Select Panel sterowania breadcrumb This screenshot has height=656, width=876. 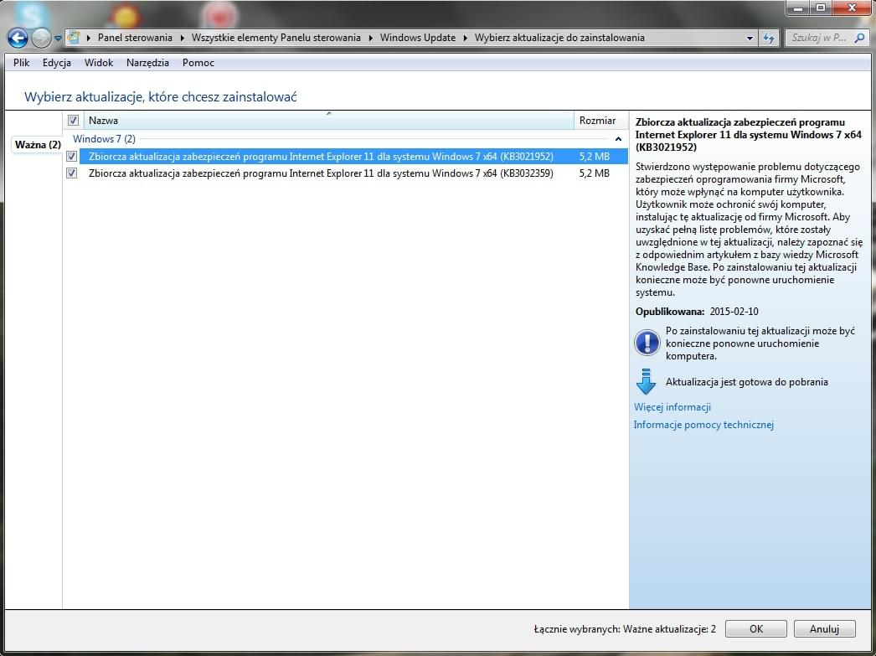(x=135, y=38)
